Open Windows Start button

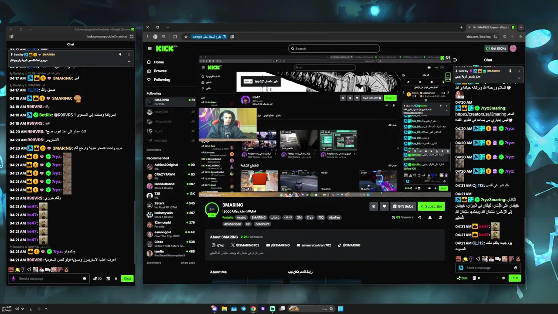340,309
